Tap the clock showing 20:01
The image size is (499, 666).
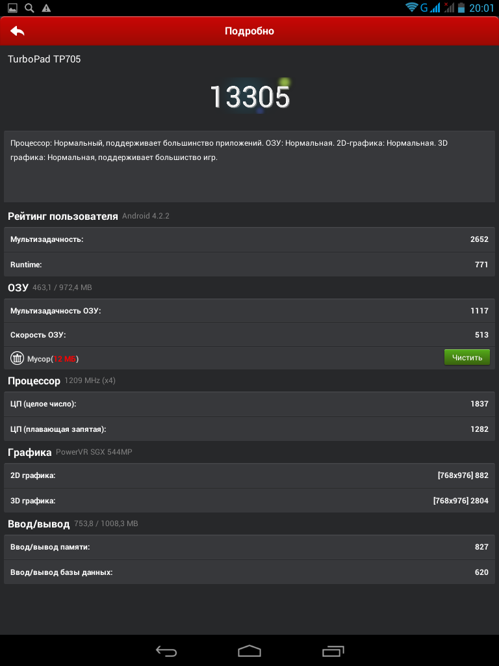tap(482, 8)
